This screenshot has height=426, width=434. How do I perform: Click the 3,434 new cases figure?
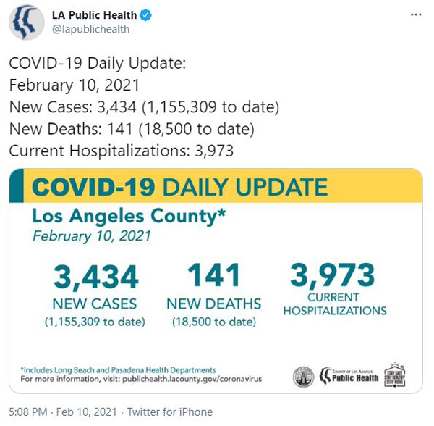[95, 277]
